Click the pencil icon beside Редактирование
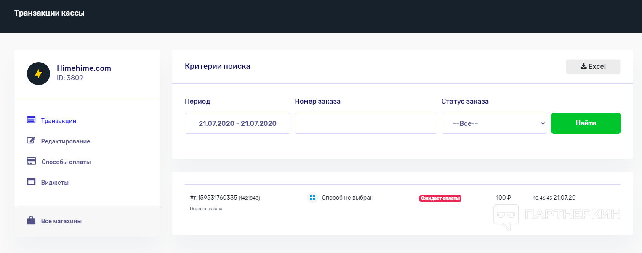Viewport: 642px width, 253px height. pos(31,141)
